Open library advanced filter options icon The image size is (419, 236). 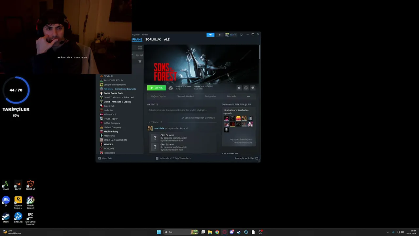tap(140, 61)
